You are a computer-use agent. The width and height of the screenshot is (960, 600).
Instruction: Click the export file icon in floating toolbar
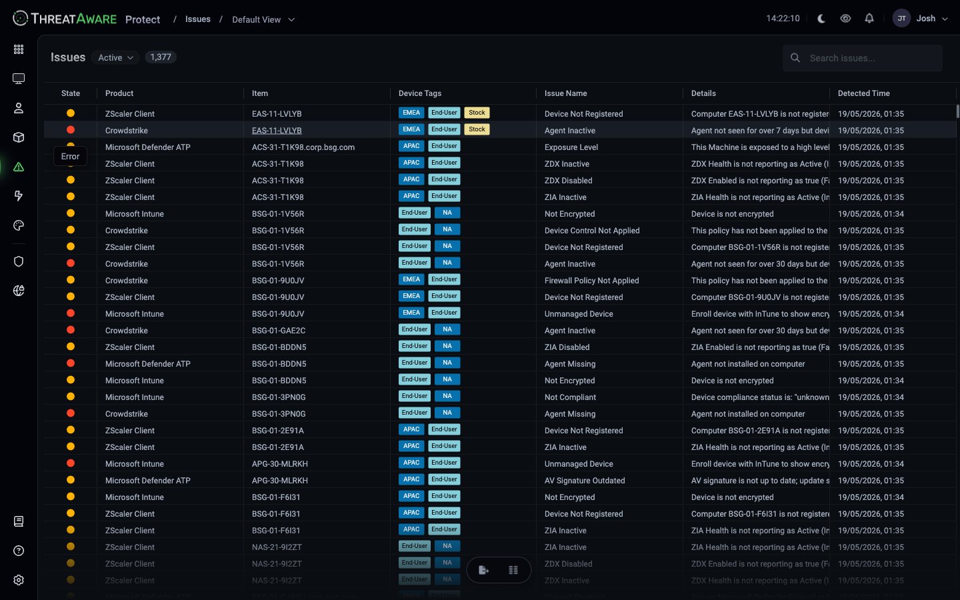[484, 570]
